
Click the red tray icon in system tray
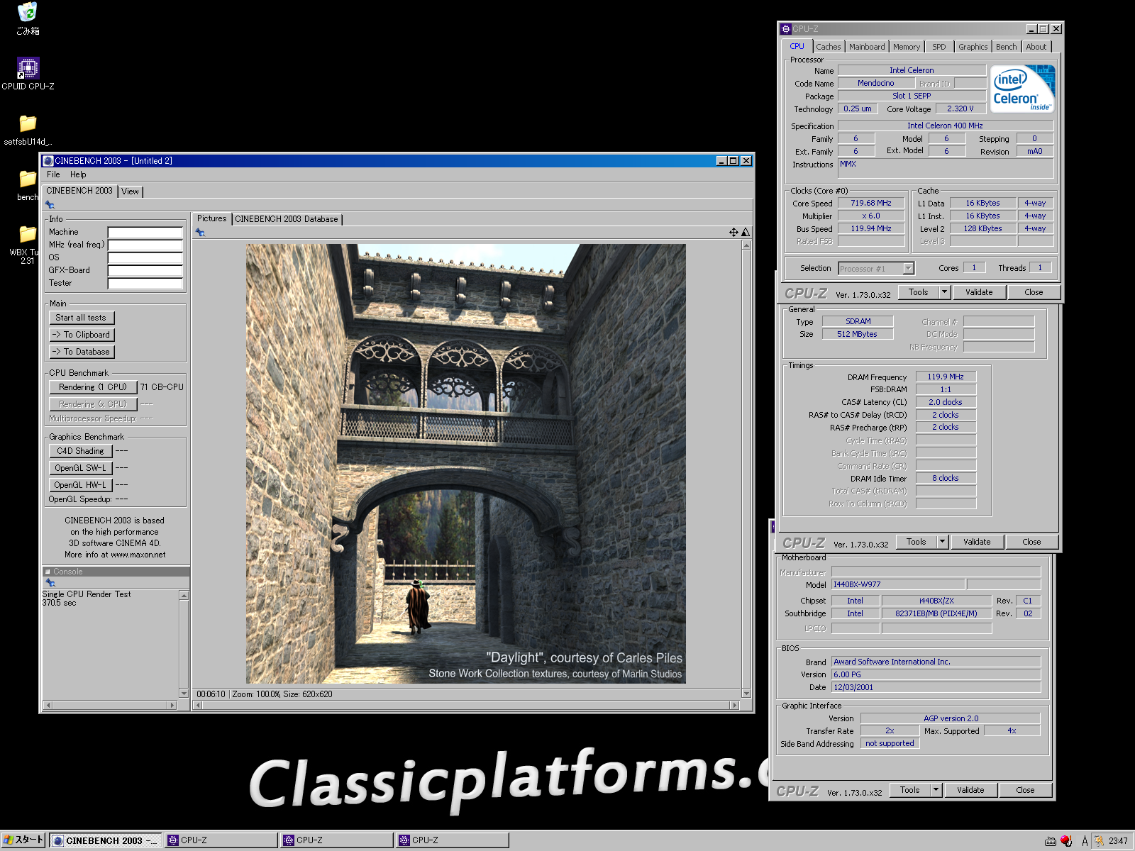click(x=1066, y=841)
